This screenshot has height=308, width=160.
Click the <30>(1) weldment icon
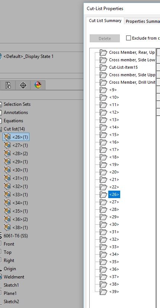coord(7,170)
